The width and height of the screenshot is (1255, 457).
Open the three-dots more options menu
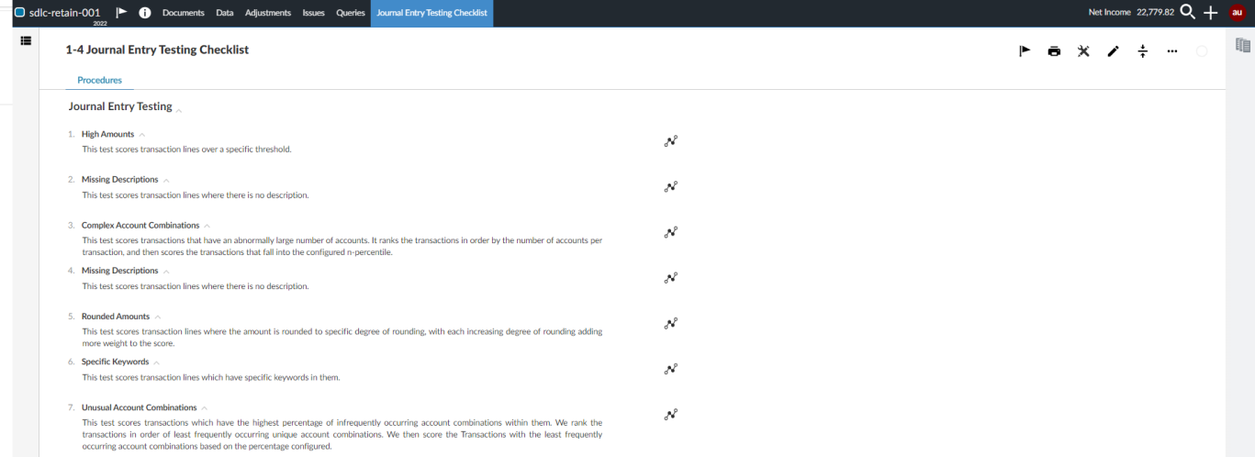pos(1171,51)
